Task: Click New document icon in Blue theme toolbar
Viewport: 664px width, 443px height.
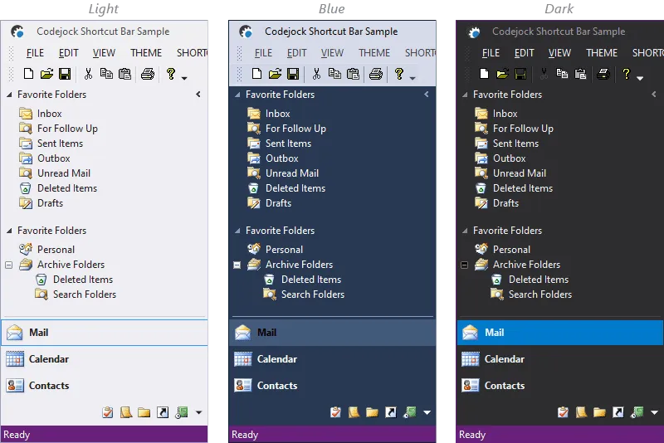Action: tap(256, 74)
